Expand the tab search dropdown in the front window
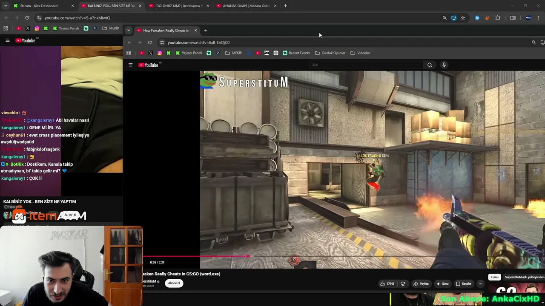The height and width of the screenshot is (306, 545). click(128, 31)
